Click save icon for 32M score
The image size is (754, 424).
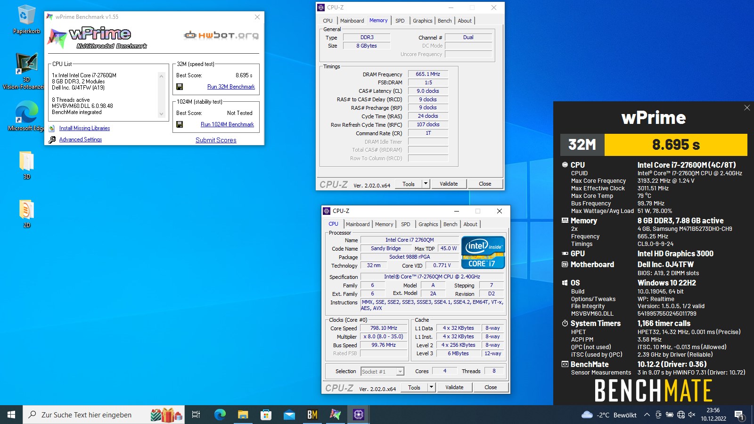(180, 87)
